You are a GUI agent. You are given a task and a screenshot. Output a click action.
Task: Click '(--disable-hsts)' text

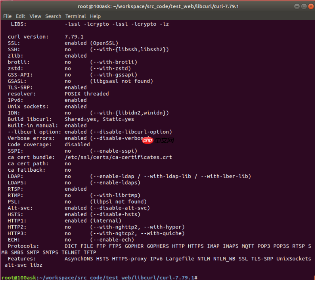(x=115, y=214)
